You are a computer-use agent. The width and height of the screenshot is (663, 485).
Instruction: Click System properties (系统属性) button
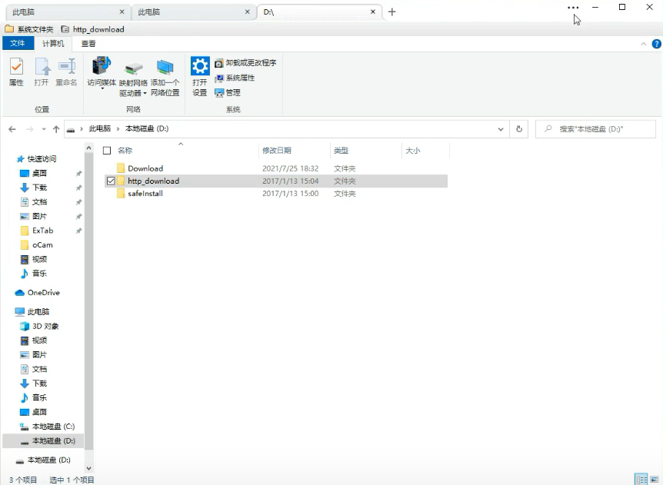click(x=235, y=78)
